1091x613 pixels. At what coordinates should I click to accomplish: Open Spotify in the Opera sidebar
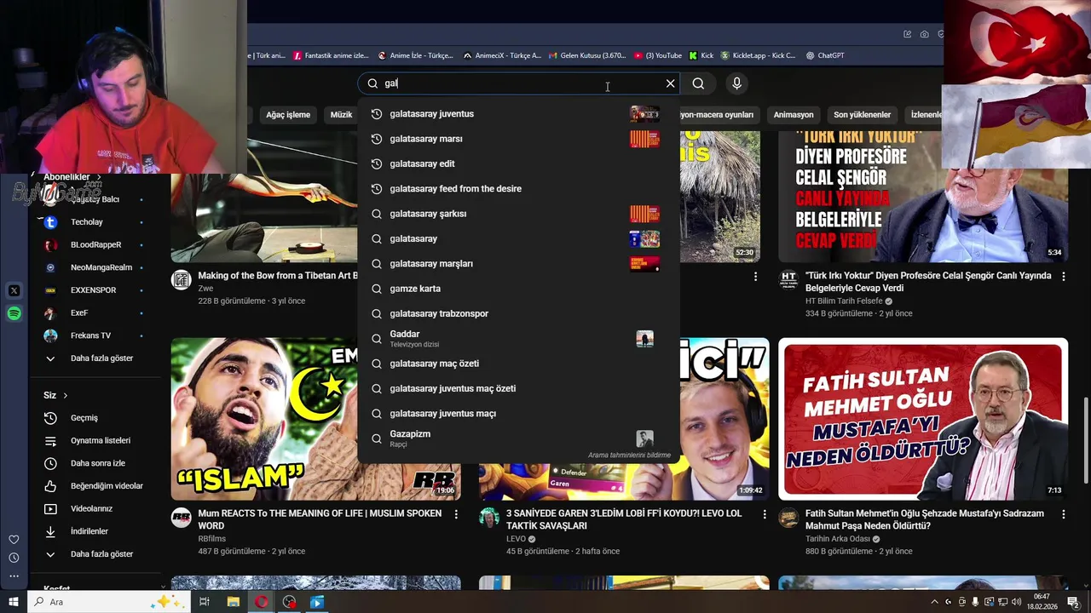coord(14,313)
